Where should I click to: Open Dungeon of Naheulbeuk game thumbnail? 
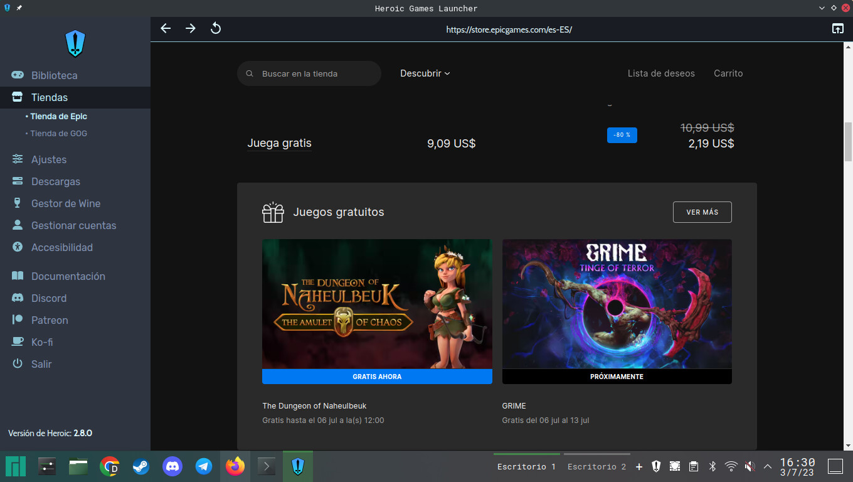377,304
